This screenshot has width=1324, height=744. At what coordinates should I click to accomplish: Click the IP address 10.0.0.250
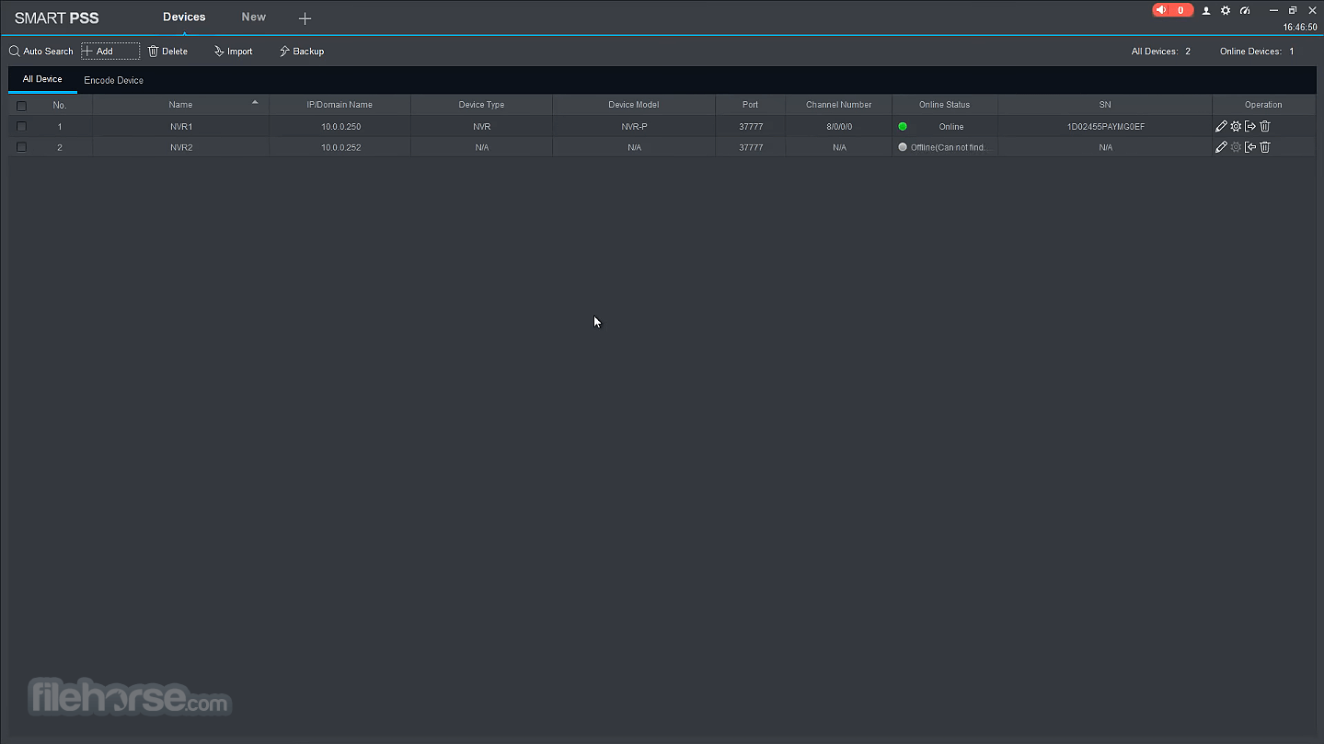tap(340, 127)
